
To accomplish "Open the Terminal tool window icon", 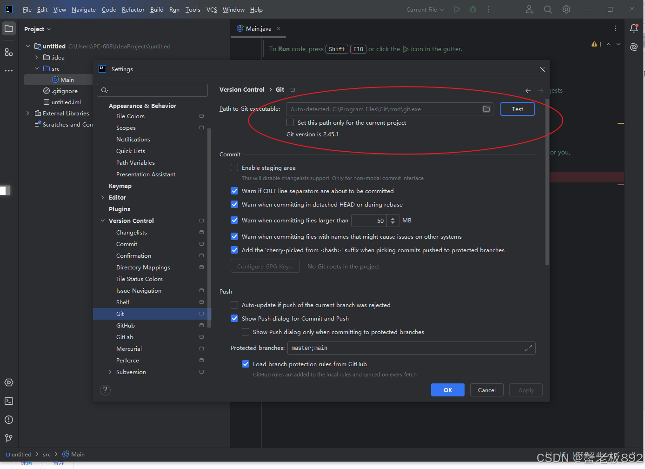I will point(9,401).
